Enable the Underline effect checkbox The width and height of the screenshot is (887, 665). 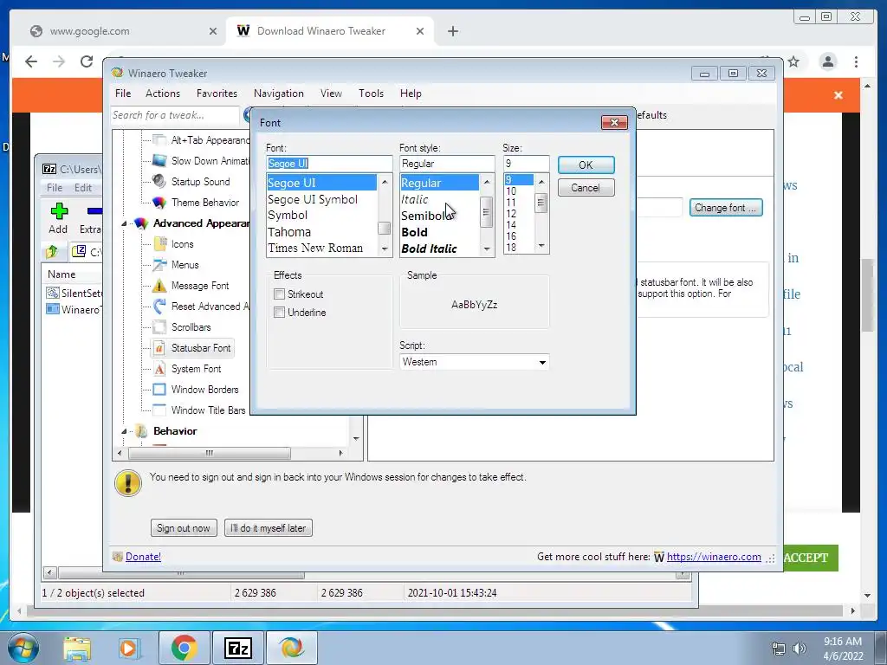[x=279, y=312]
